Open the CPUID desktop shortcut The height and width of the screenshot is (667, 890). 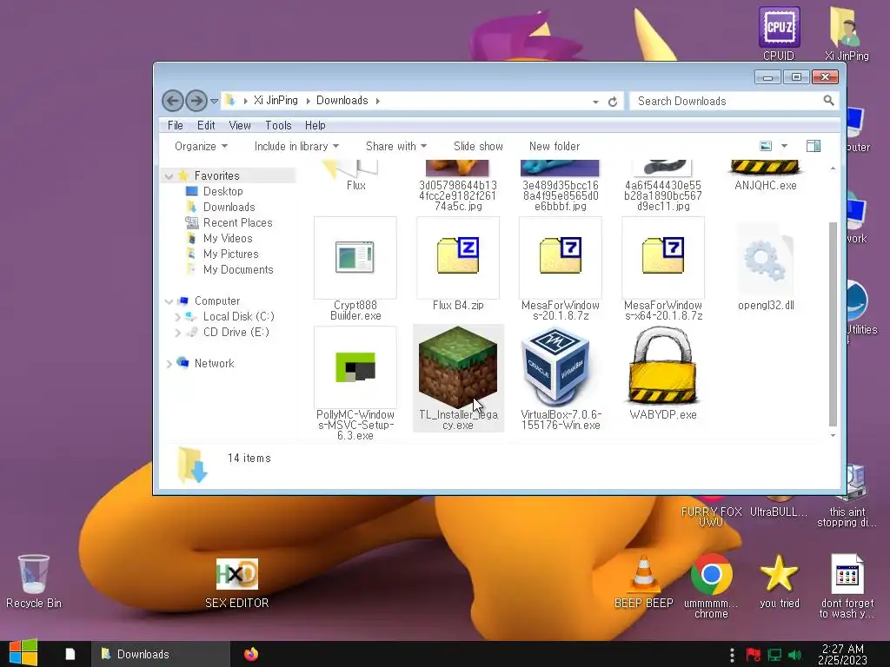[x=779, y=34]
